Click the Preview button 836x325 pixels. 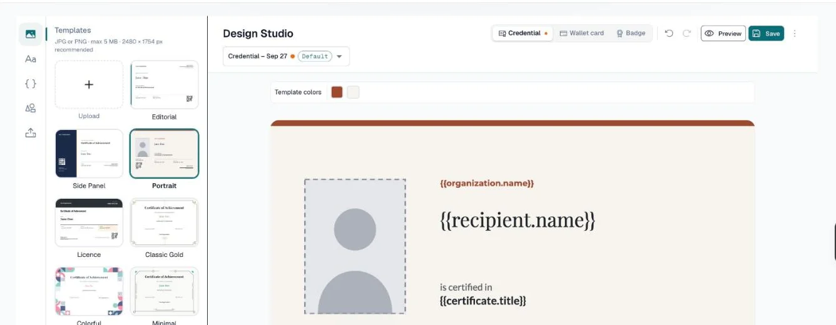pos(723,33)
